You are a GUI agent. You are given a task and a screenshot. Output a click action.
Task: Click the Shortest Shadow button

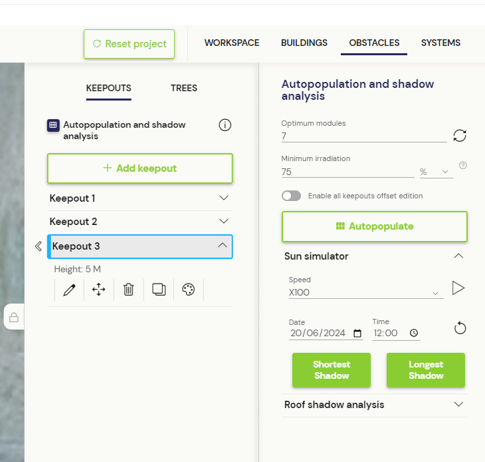(332, 370)
